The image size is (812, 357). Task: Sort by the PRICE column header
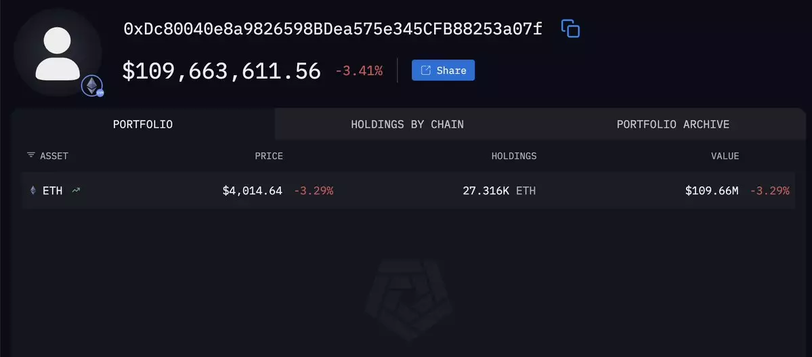coord(269,156)
